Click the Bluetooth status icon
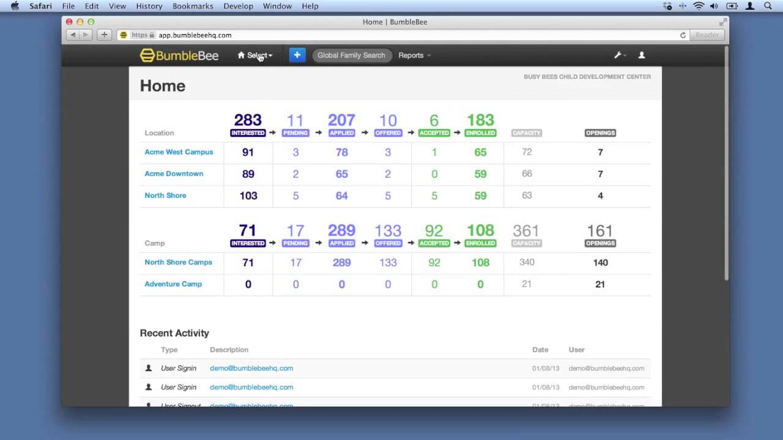 [x=684, y=6]
